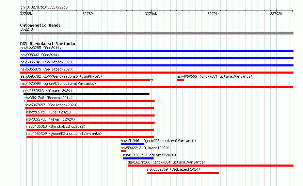This screenshot has height=186, width=303.
Task: Click the blue nsv6372835 (Sedlazeck2020) bar
Action: click(x=138, y=158)
